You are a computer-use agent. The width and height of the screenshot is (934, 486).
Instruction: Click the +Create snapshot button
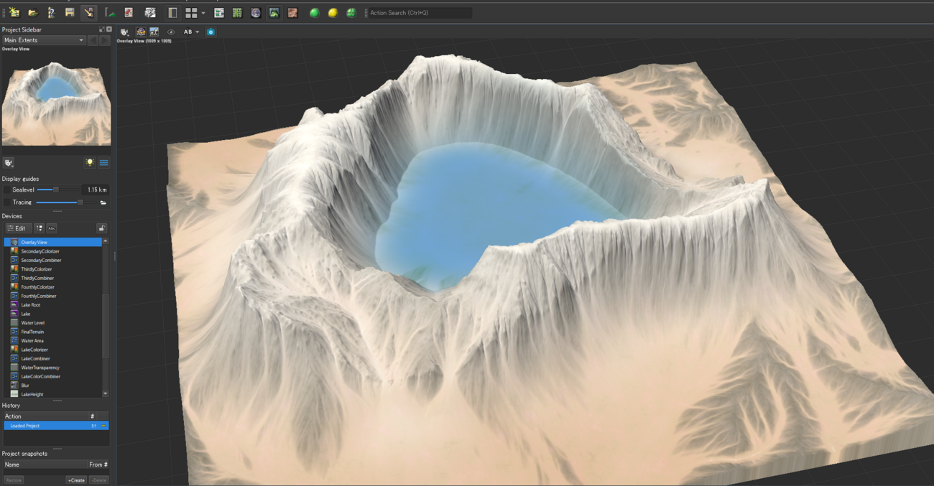pyautogui.click(x=76, y=480)
